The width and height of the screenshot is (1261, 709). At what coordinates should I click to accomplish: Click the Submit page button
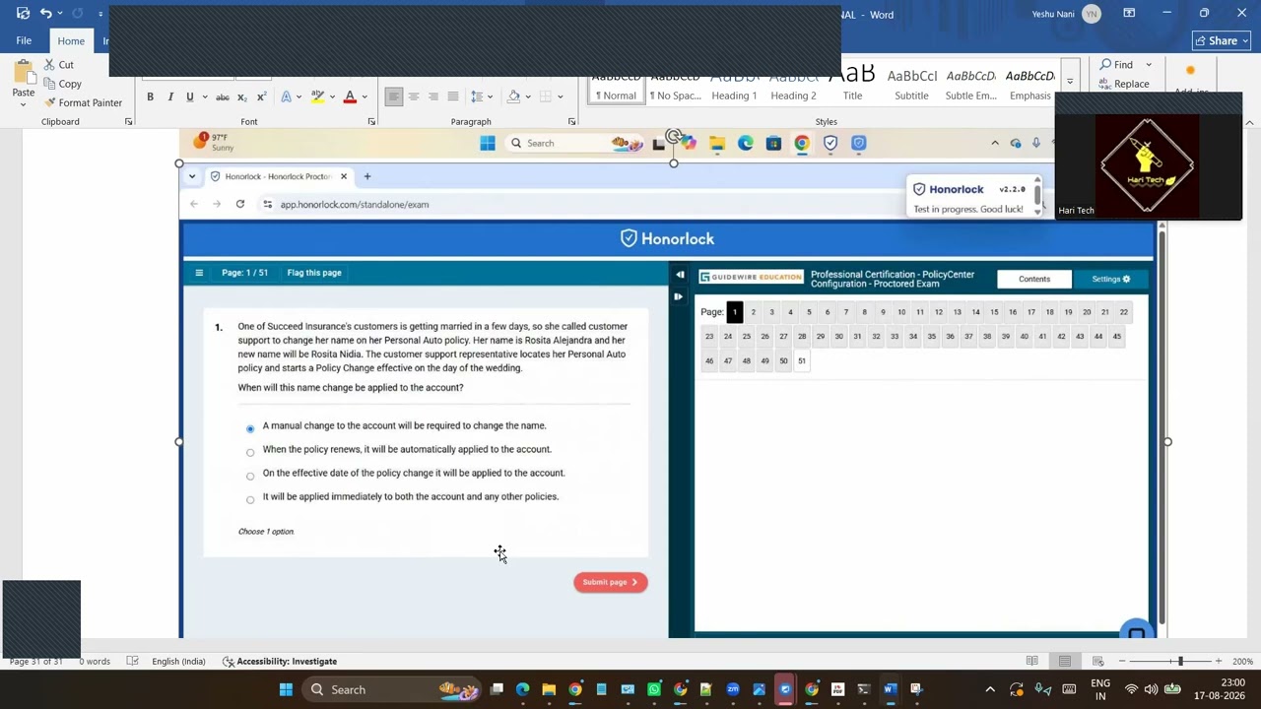(611, 582)
